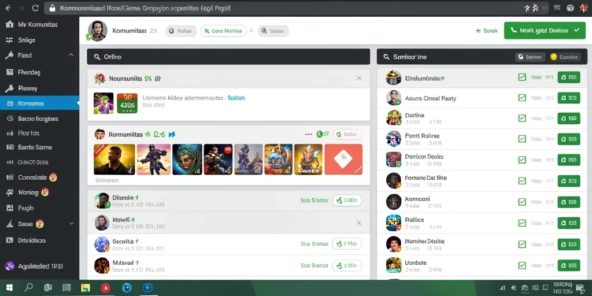Click the three red dots menu

(x=309, y=134)
